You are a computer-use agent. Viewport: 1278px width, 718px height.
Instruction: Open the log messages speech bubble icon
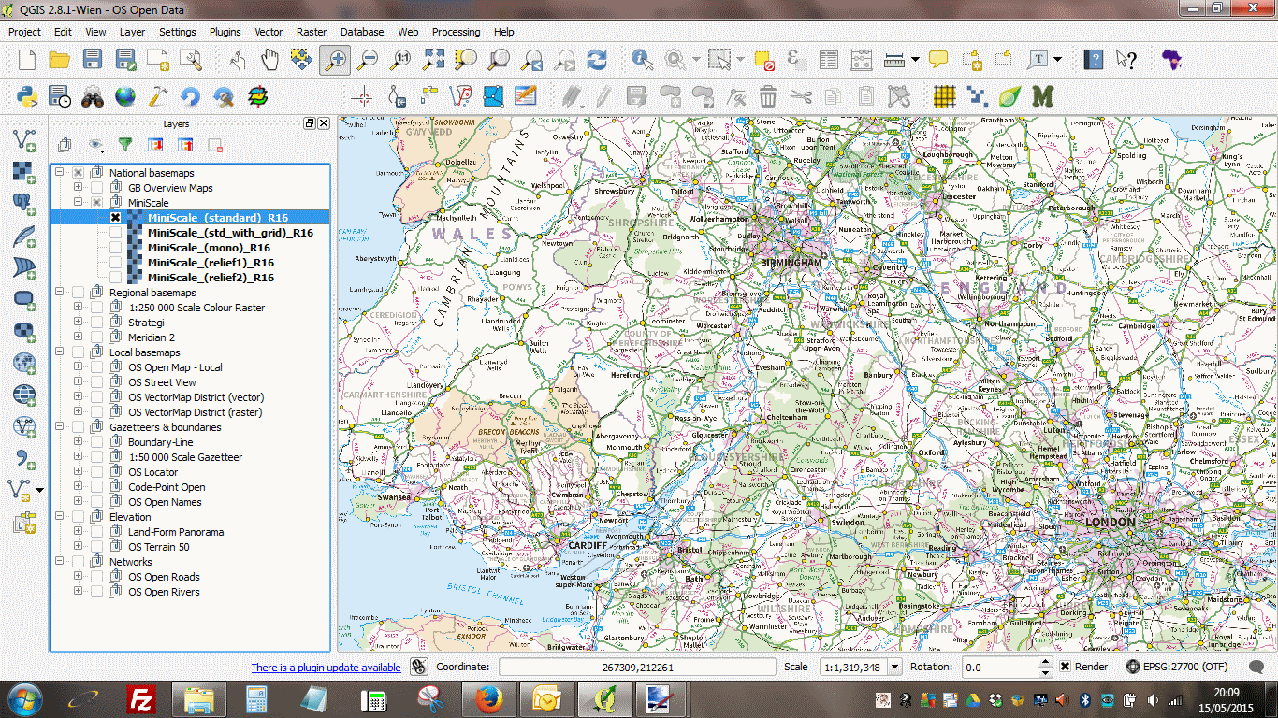coord(1257,667)
